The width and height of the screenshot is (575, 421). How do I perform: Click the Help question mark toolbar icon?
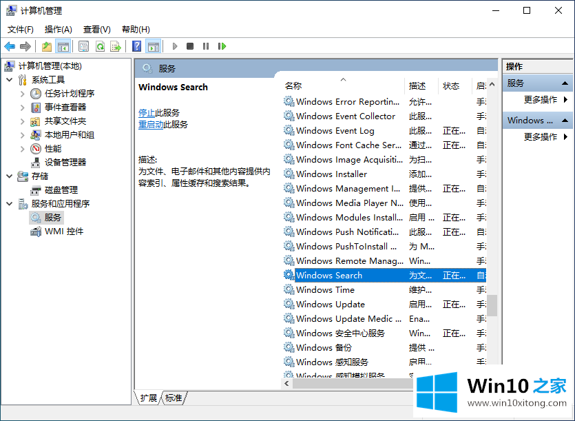click(x=137, y=46)
